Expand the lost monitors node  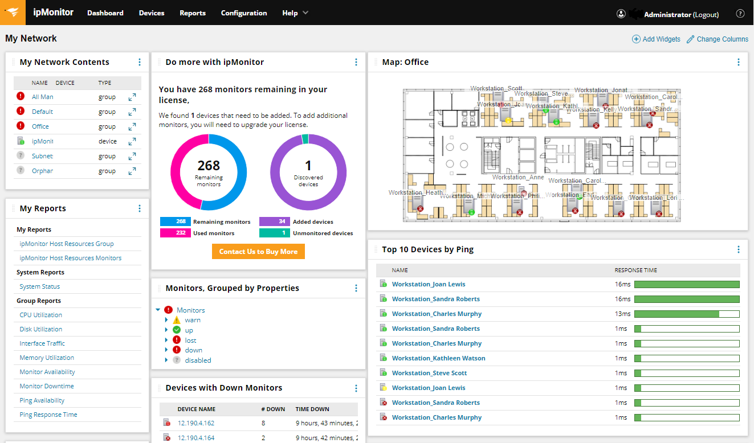tap(166, 341)
